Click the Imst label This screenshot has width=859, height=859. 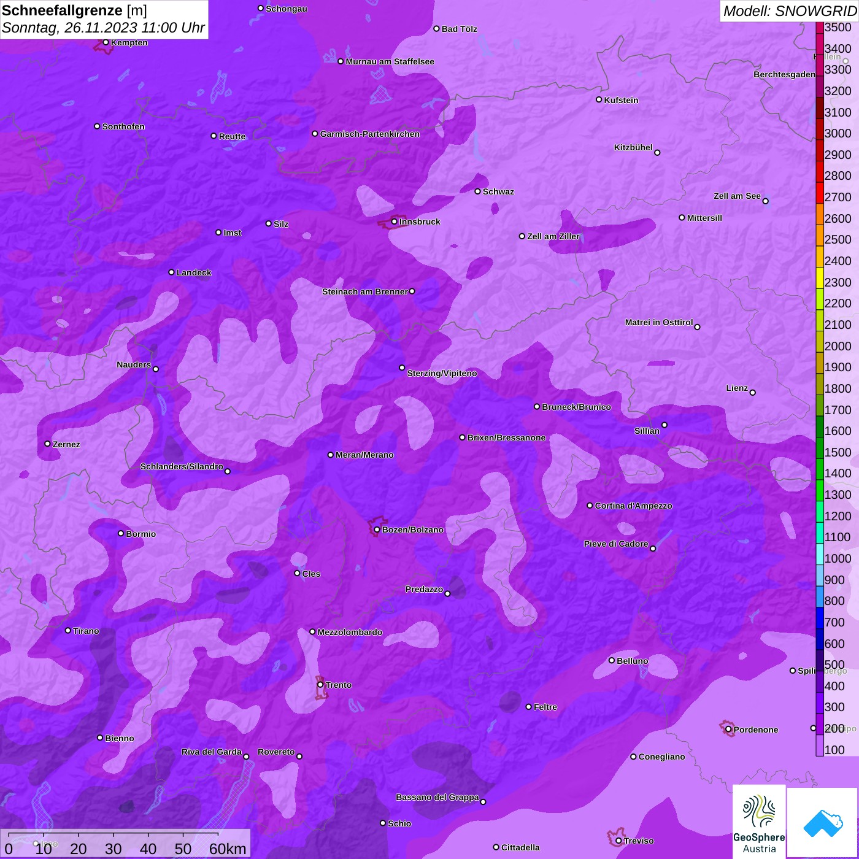click(233, 233)
